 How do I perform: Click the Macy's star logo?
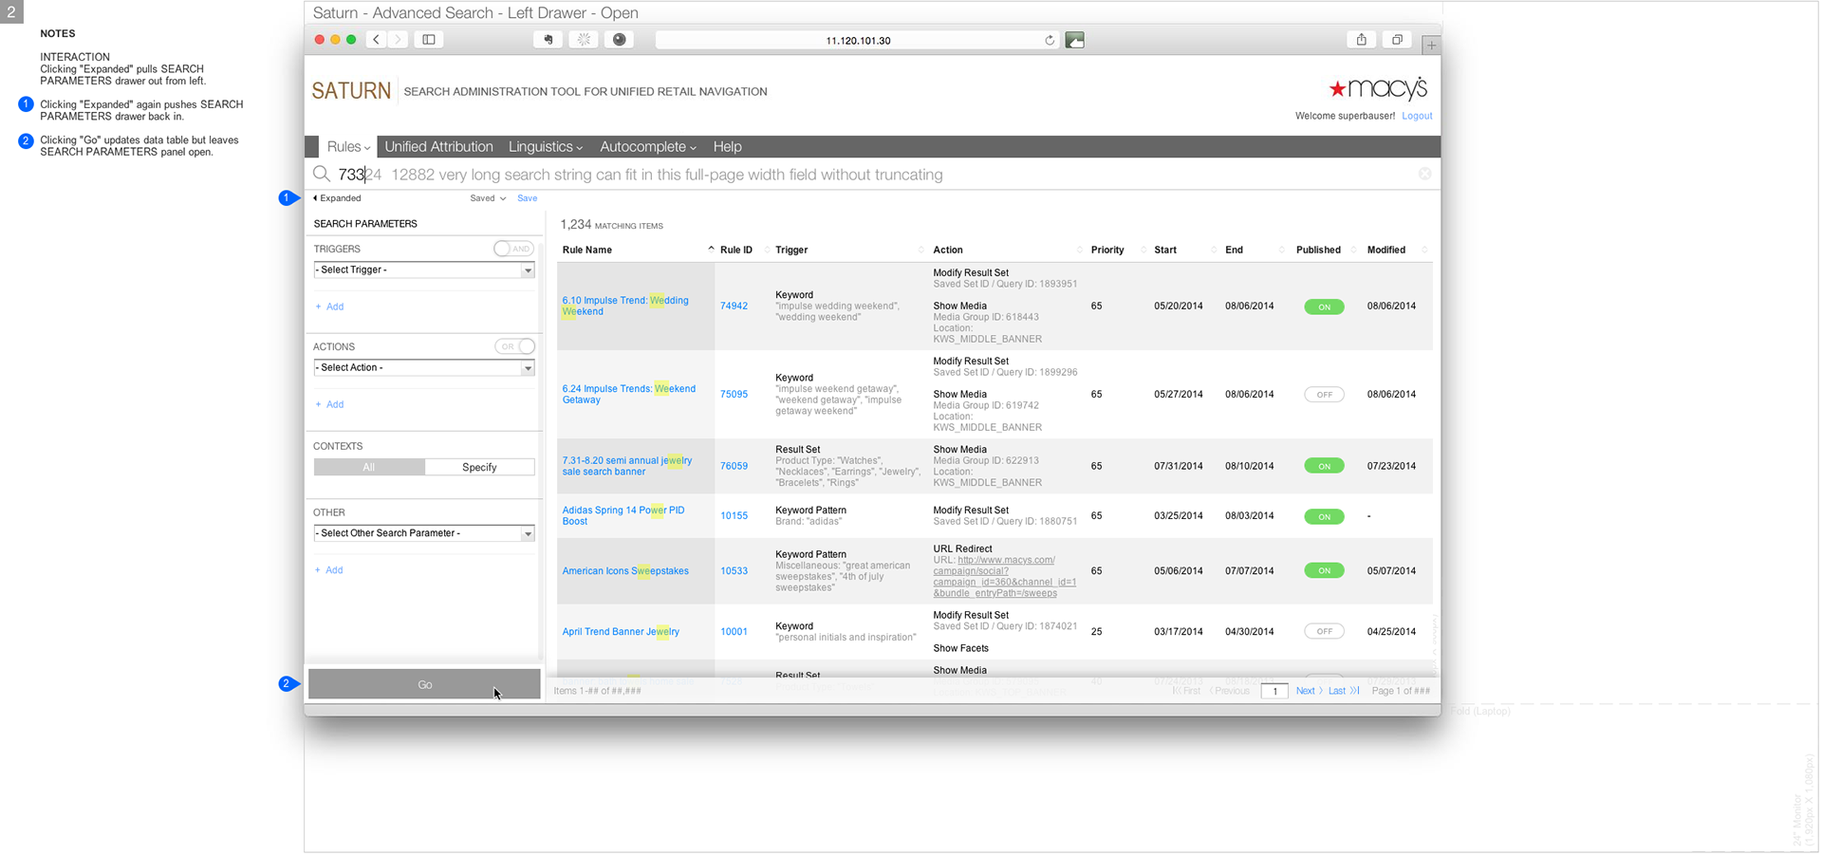coord(1378,88)
